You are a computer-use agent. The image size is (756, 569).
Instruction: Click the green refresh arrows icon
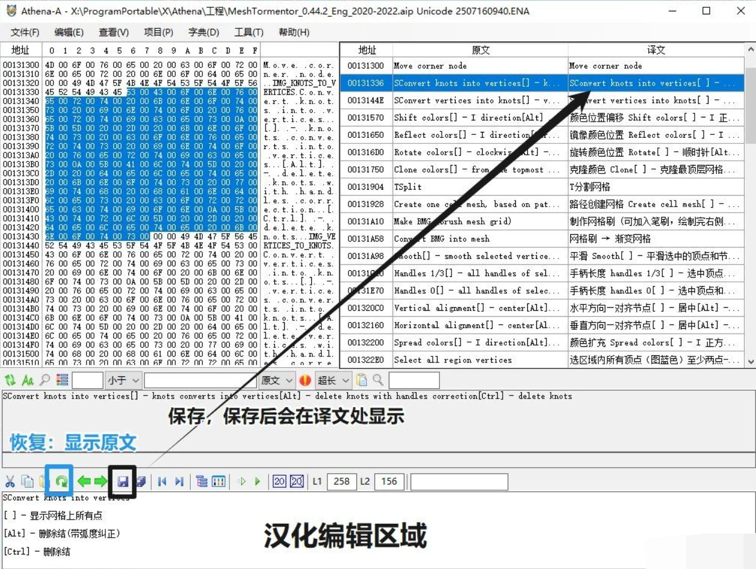click(10, 380)
